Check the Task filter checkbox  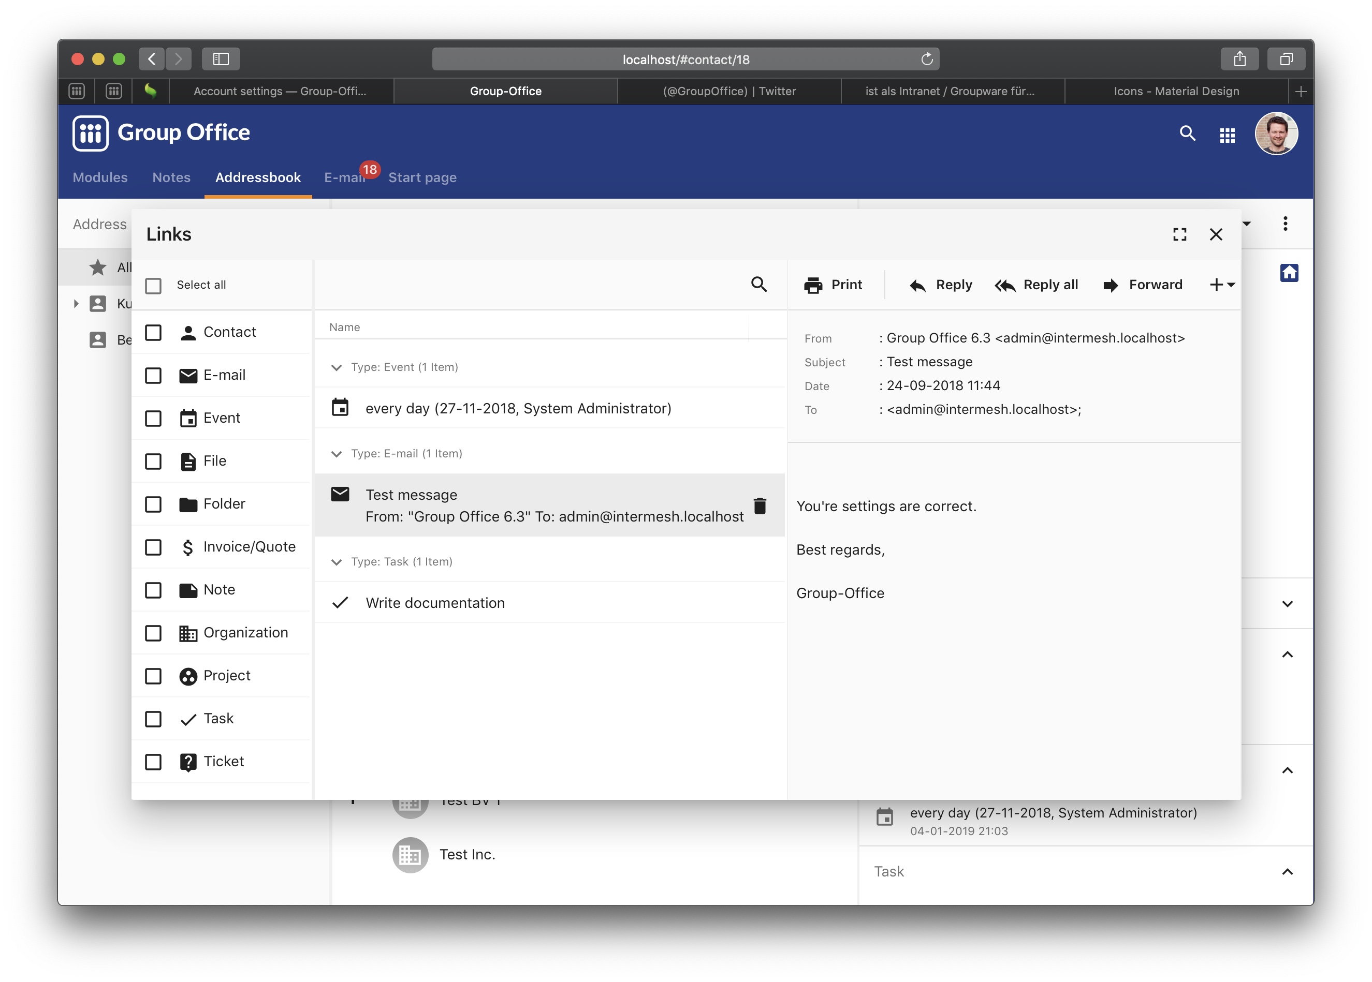click(x=154, y=719)
